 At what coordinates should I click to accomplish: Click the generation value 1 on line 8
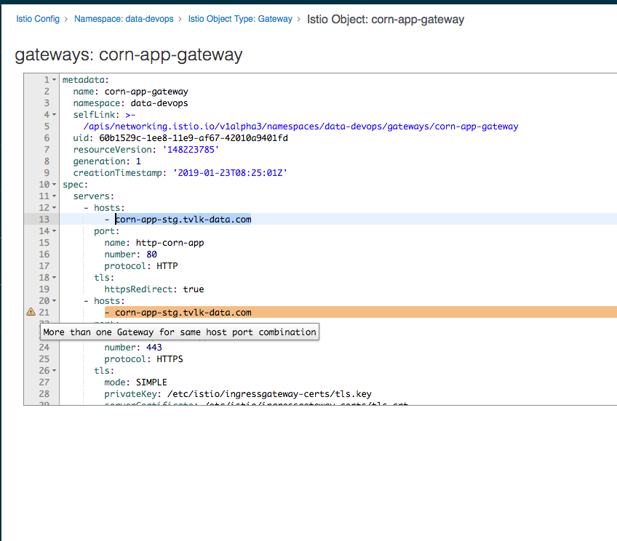pyautogui.click(x=138, y=161)
